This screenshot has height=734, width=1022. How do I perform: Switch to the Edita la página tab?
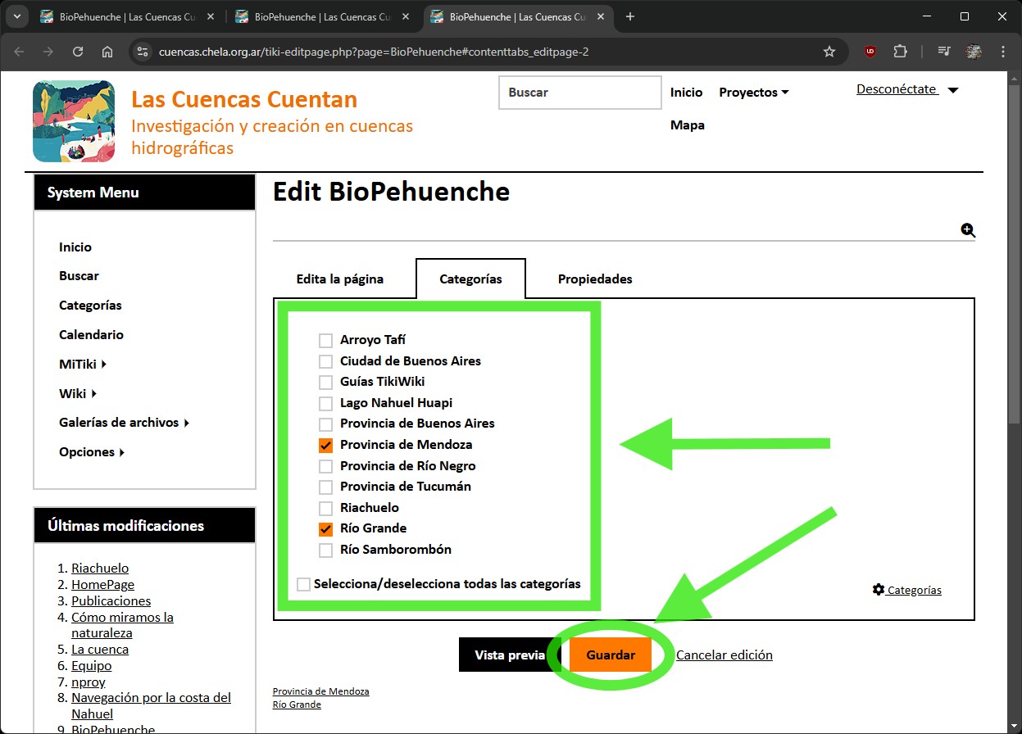(x=339, y=279)
